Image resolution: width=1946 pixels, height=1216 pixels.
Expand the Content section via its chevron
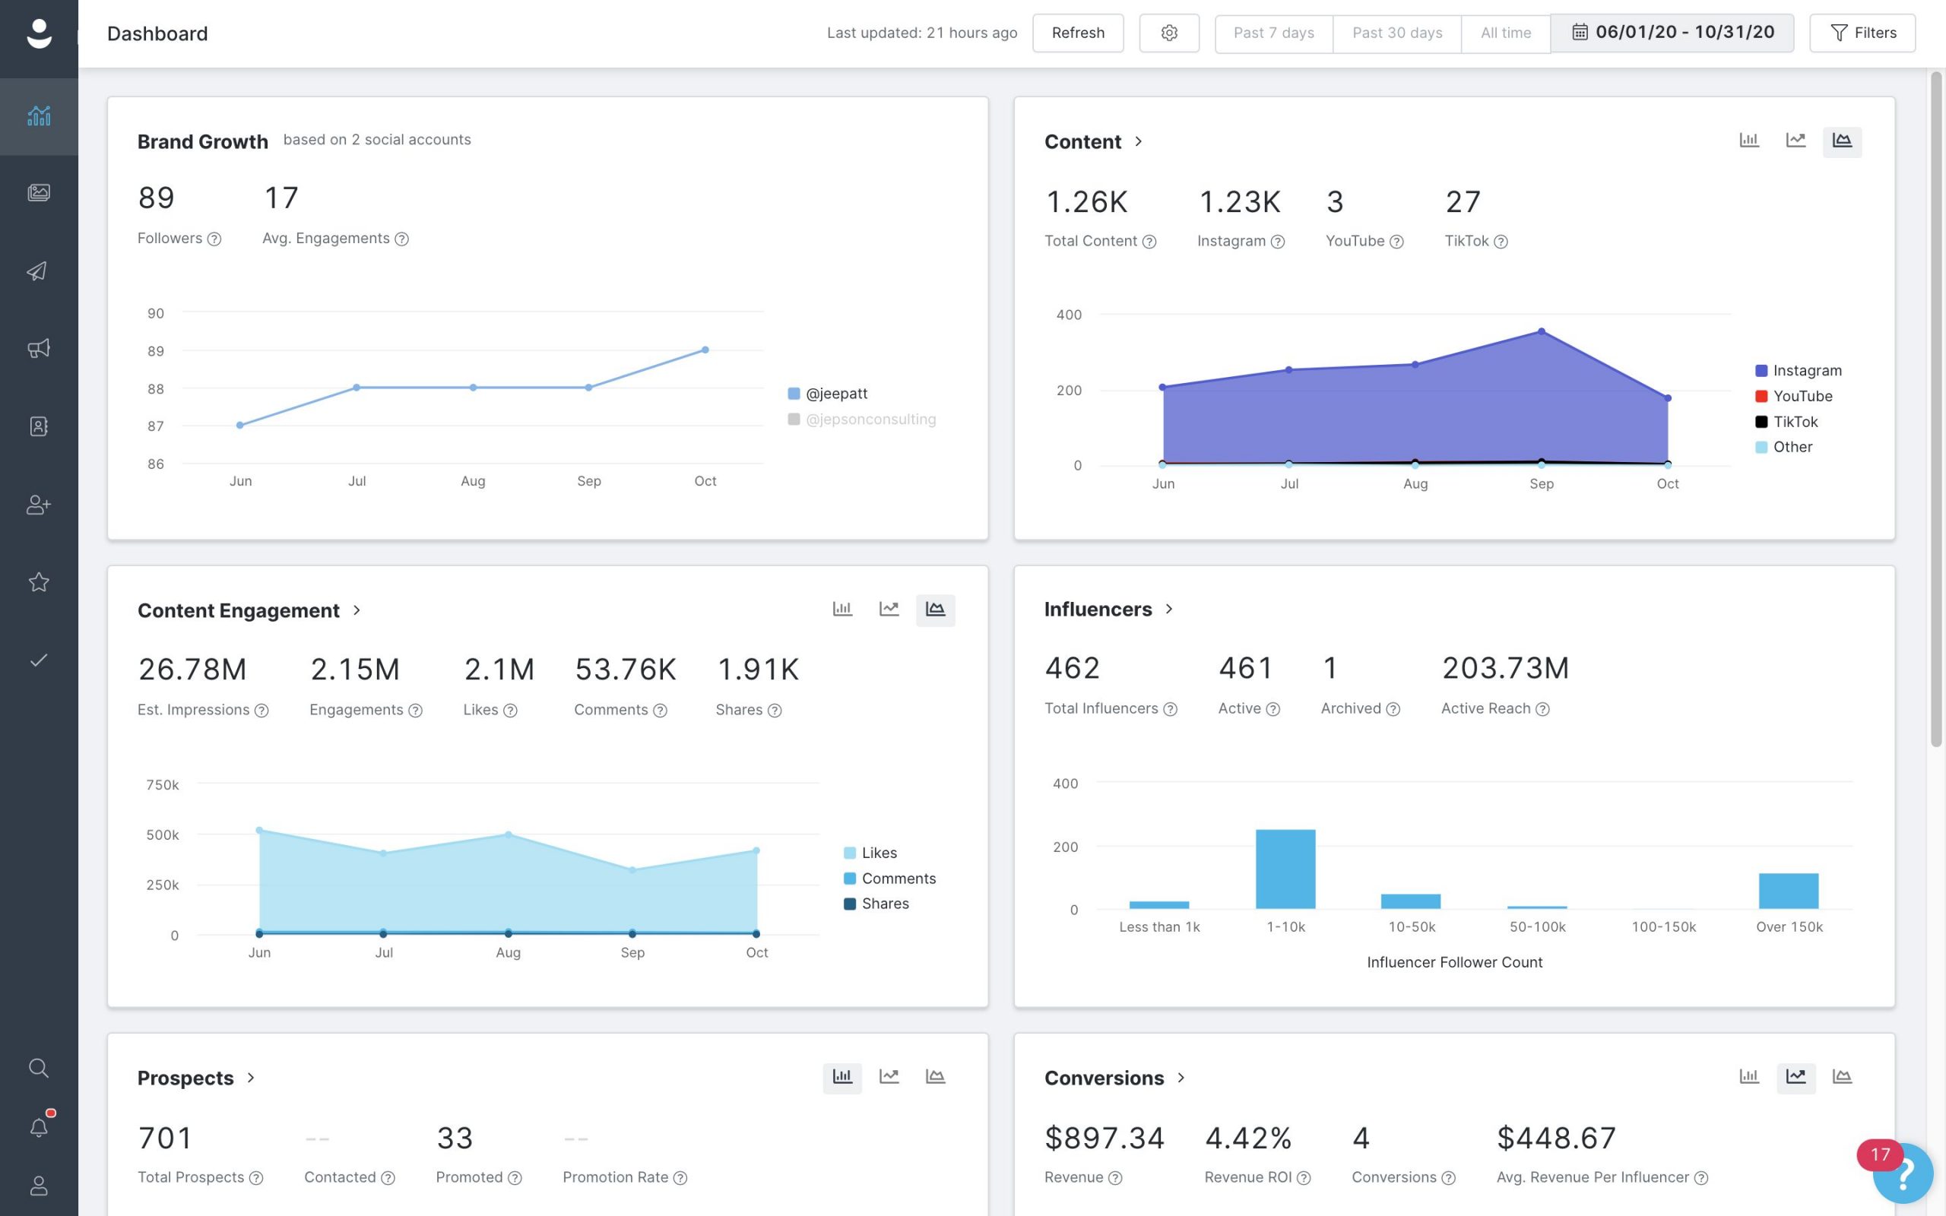click(1139, 141)
